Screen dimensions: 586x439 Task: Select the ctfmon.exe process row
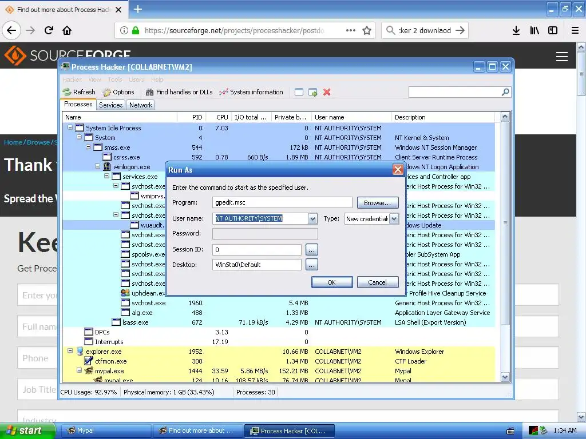279,361
